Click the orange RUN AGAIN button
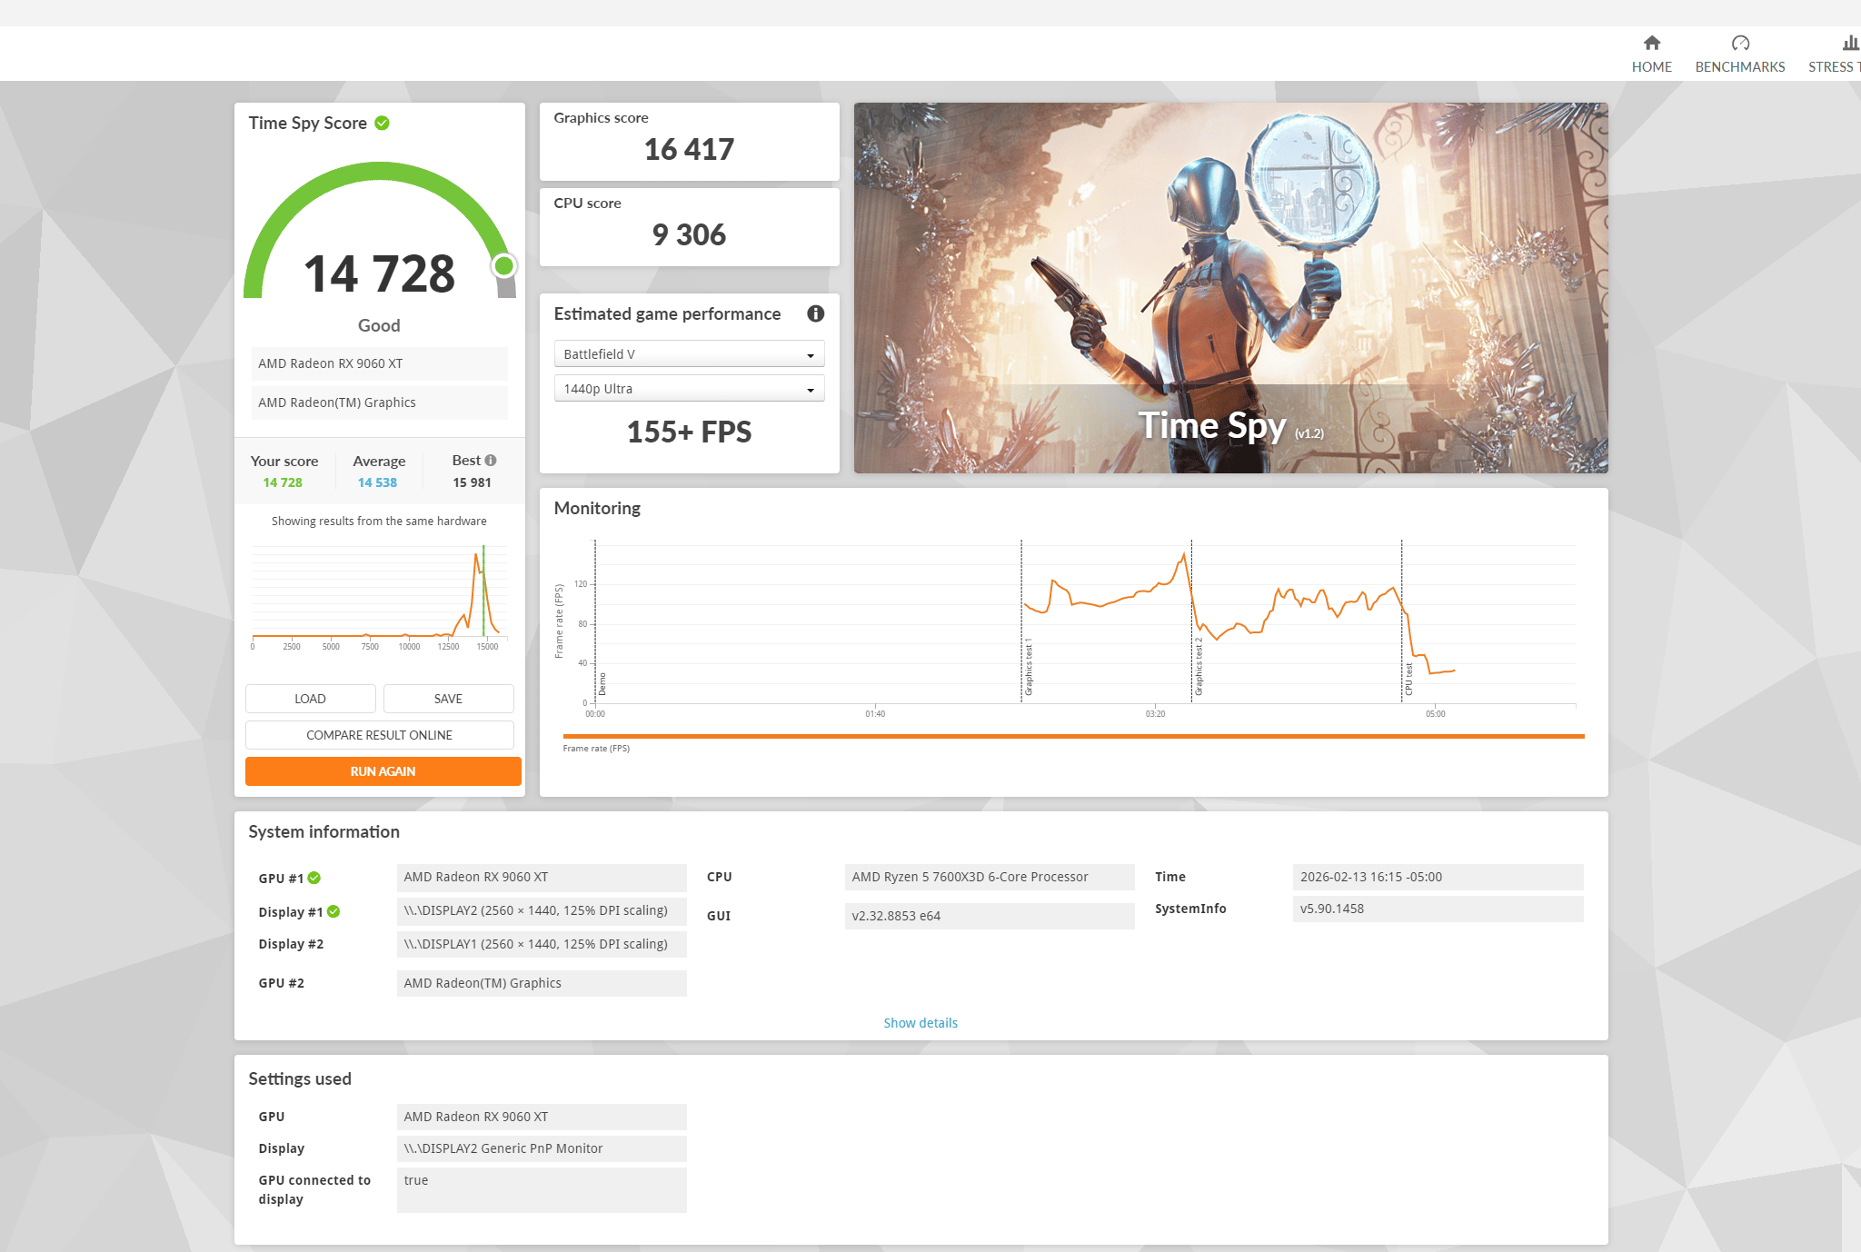Screen dimensions: 1861x1252 coord(383,771)
